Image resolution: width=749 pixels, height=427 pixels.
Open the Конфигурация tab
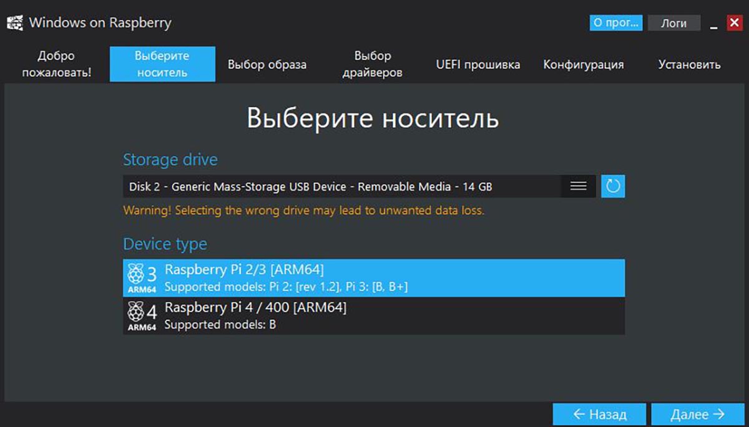point(583,64)
